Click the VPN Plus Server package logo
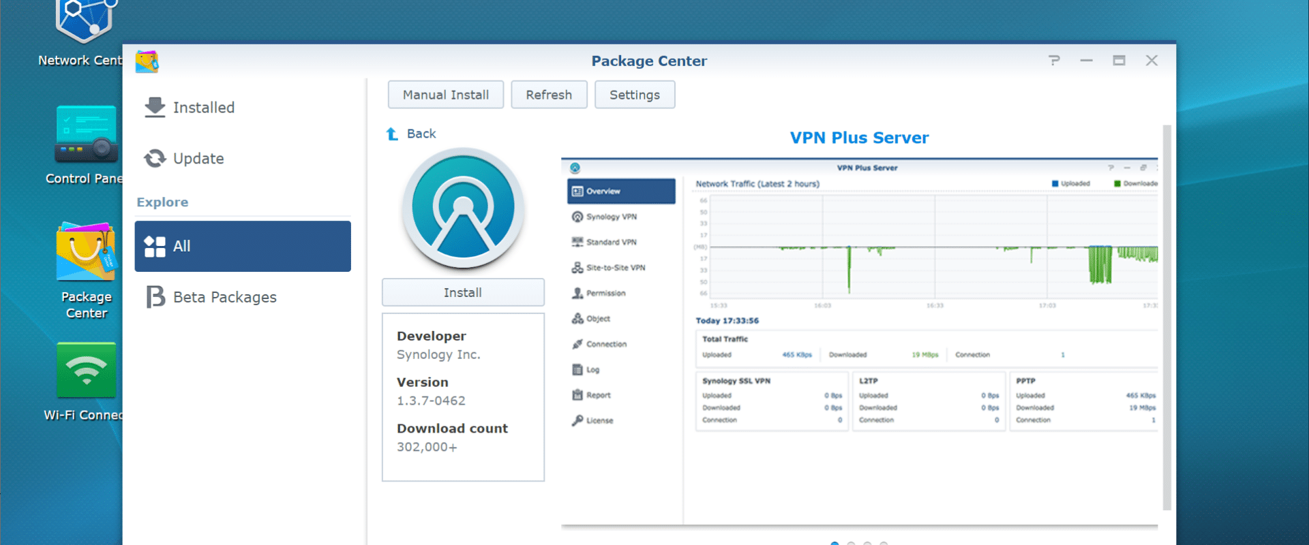 463,208
